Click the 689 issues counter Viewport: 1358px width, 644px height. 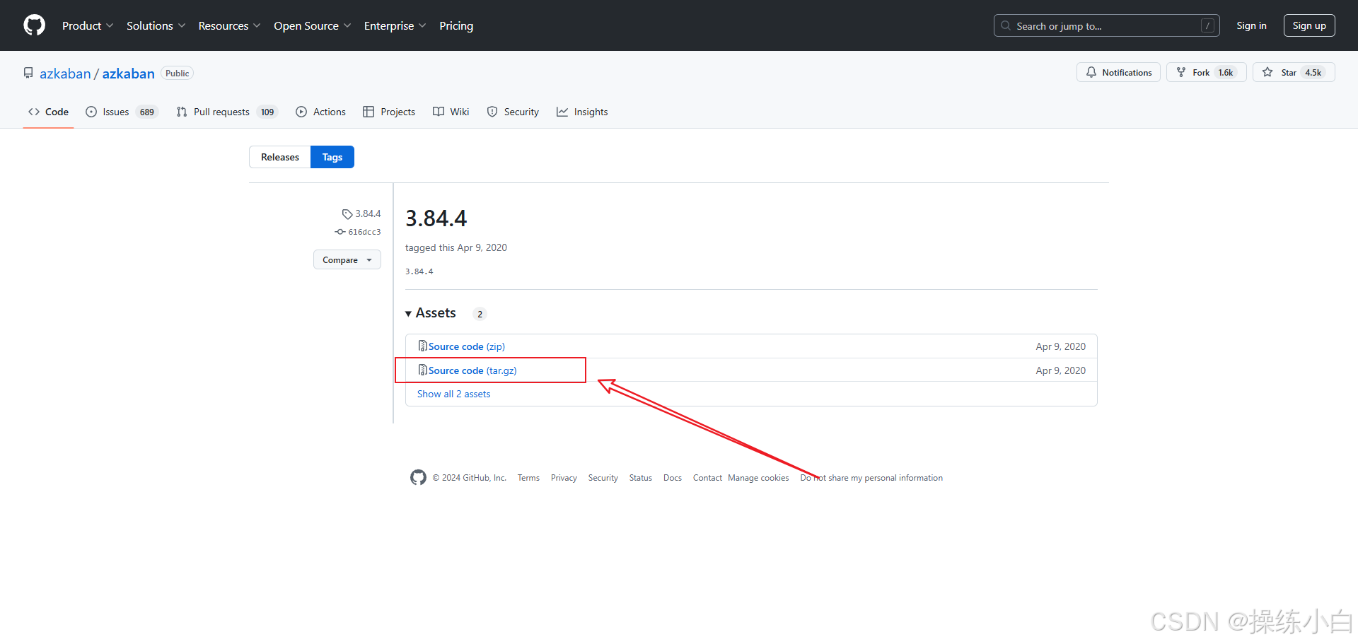[147, 112]
